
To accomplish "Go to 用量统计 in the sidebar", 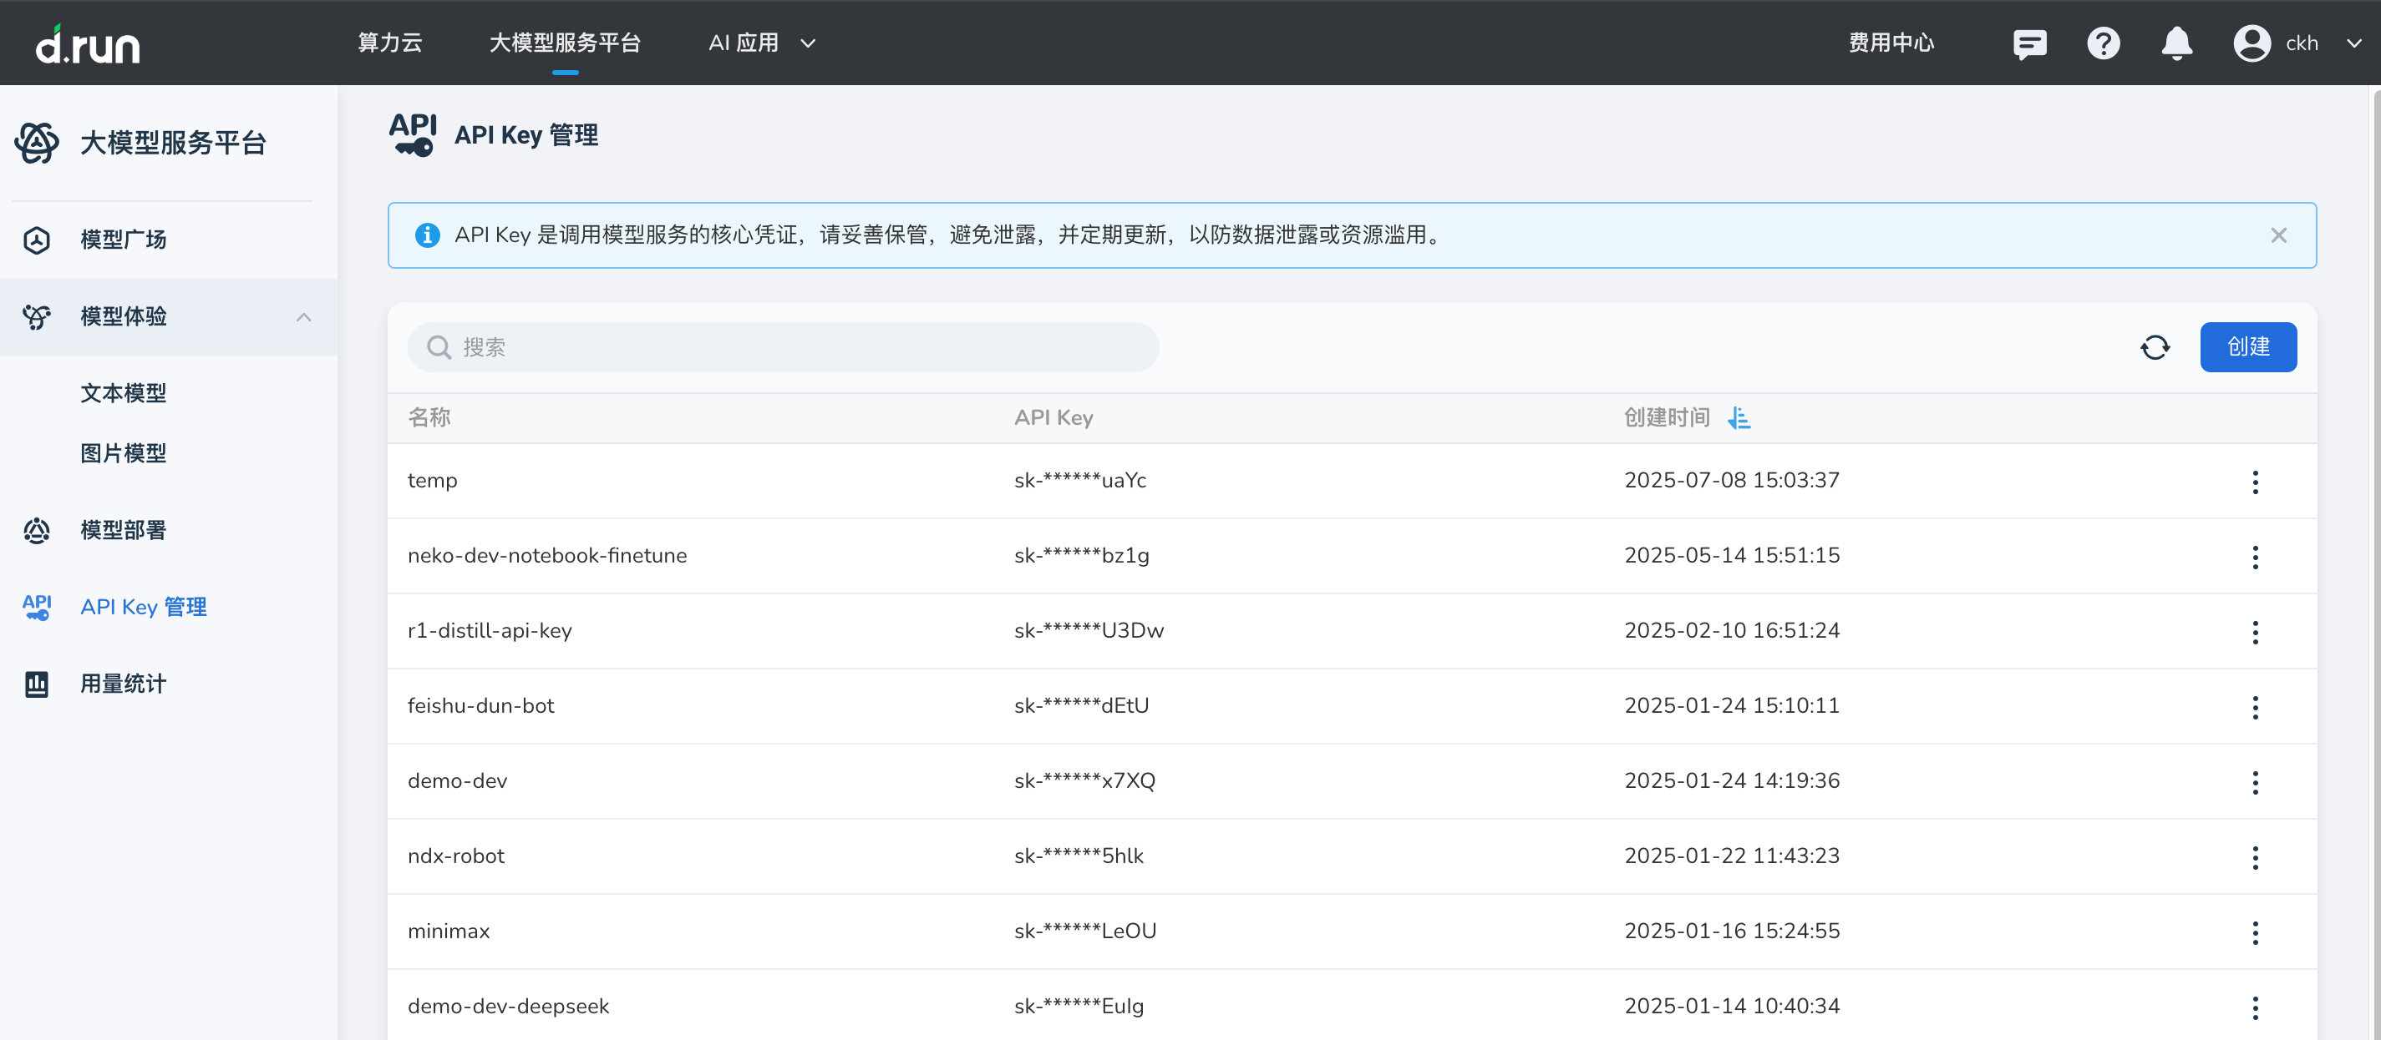I will [123, 684].
